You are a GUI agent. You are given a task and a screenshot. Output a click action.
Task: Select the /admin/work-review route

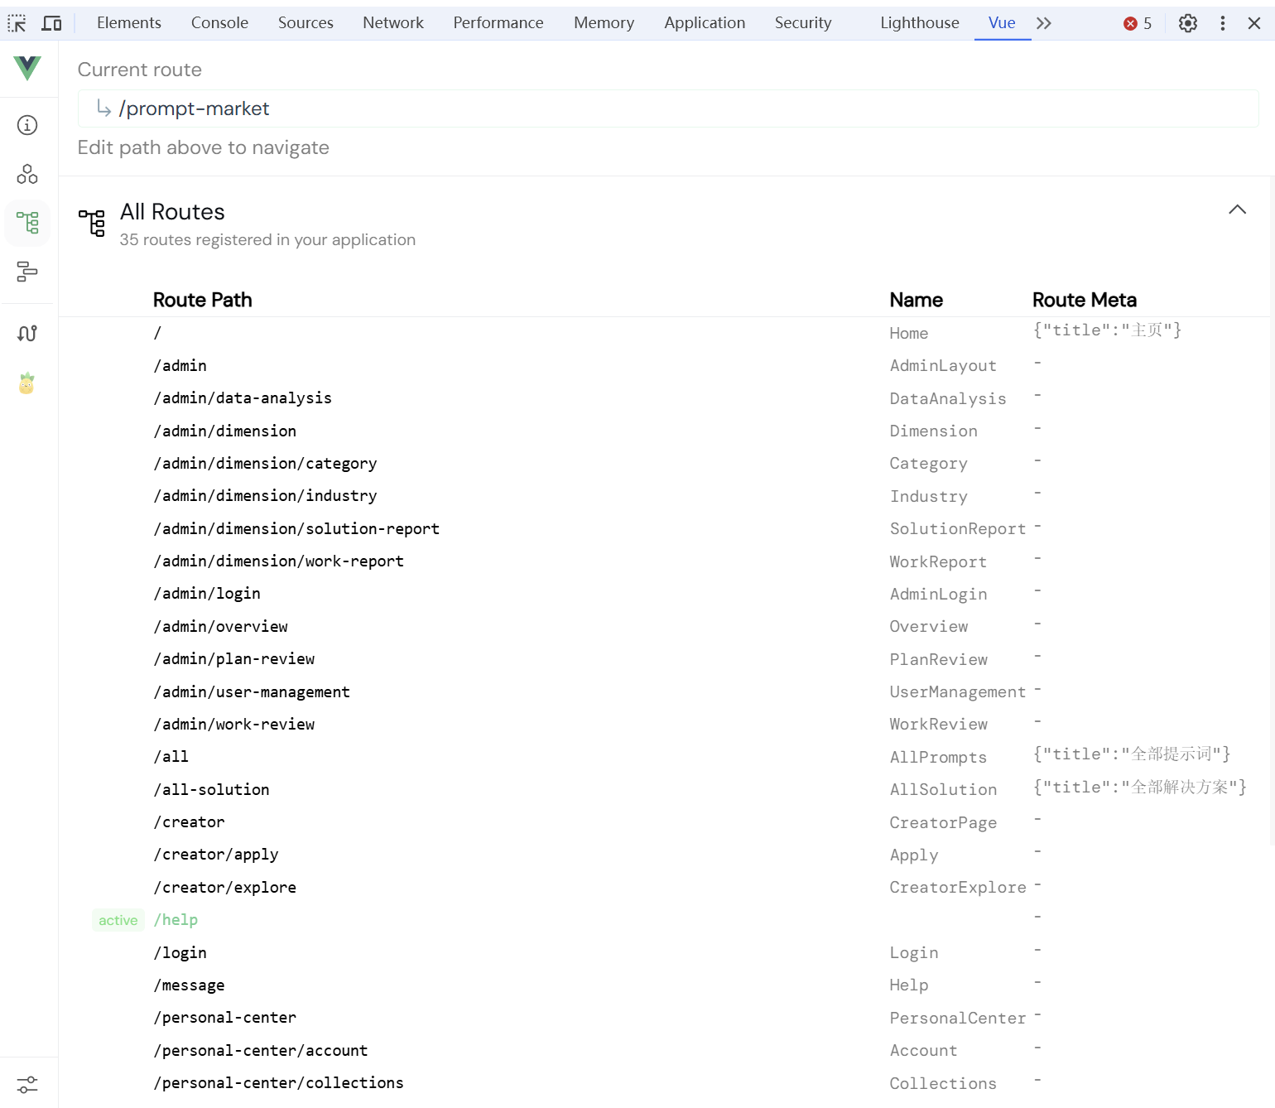click(234, 725)
